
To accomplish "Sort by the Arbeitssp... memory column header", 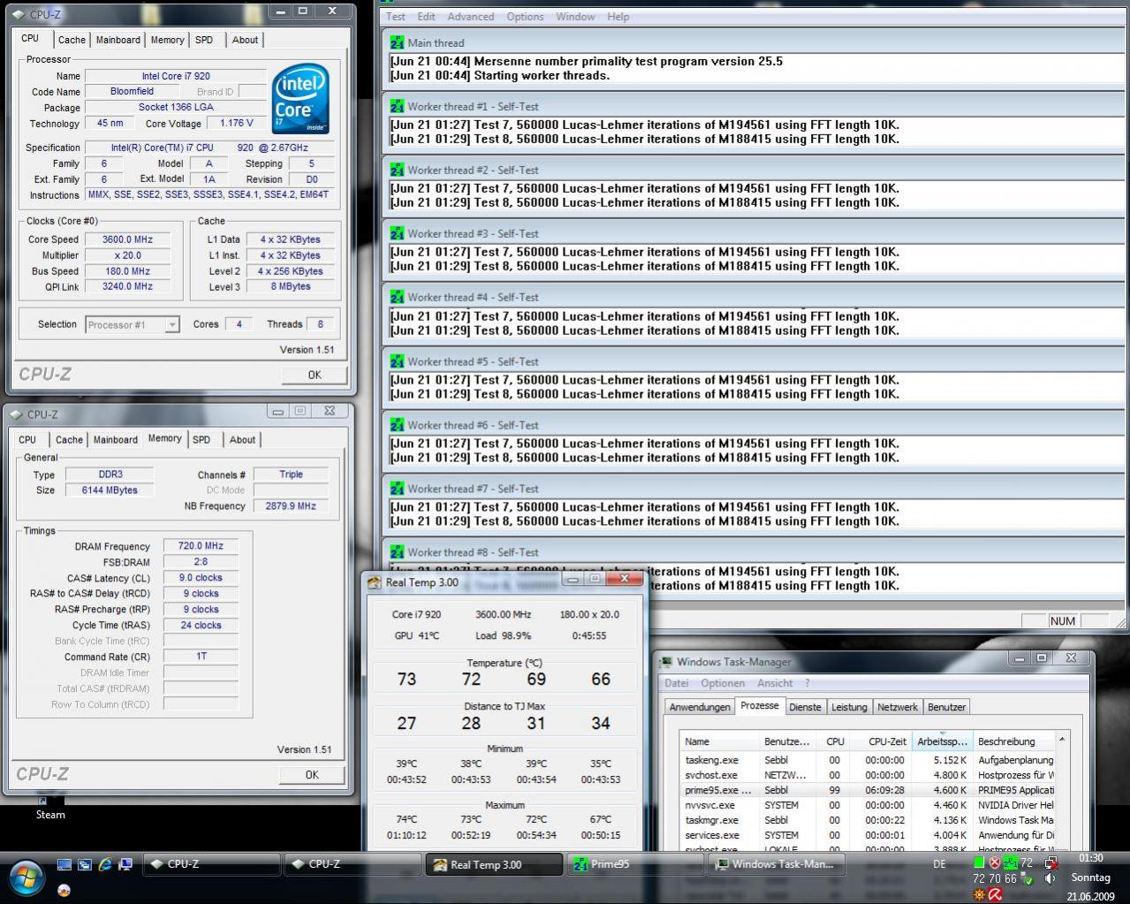I will pyautogui.click(x=942, y=741).
